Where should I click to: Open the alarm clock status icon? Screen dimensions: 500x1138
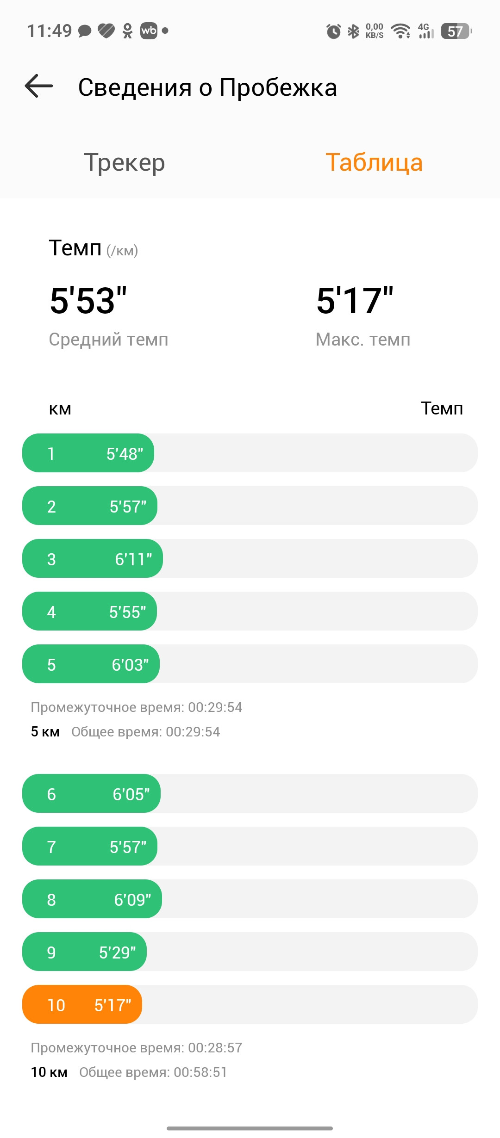pyautogui.click(x=333, y=31)
